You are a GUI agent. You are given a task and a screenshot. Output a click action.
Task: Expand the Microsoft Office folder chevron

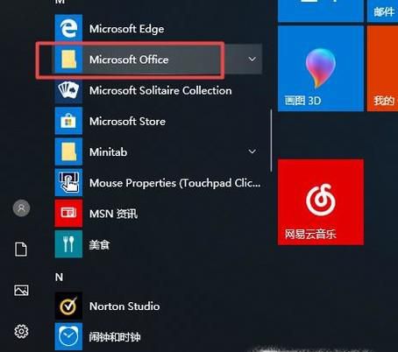(x=252, y=60)
